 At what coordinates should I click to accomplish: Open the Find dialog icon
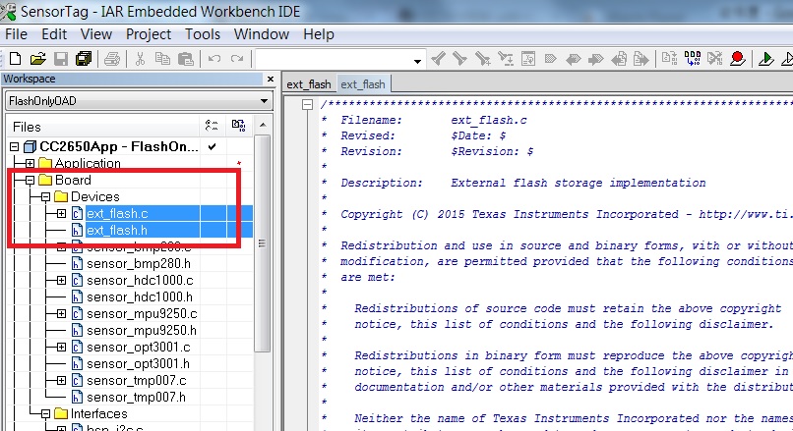click(x=483, y=59)
